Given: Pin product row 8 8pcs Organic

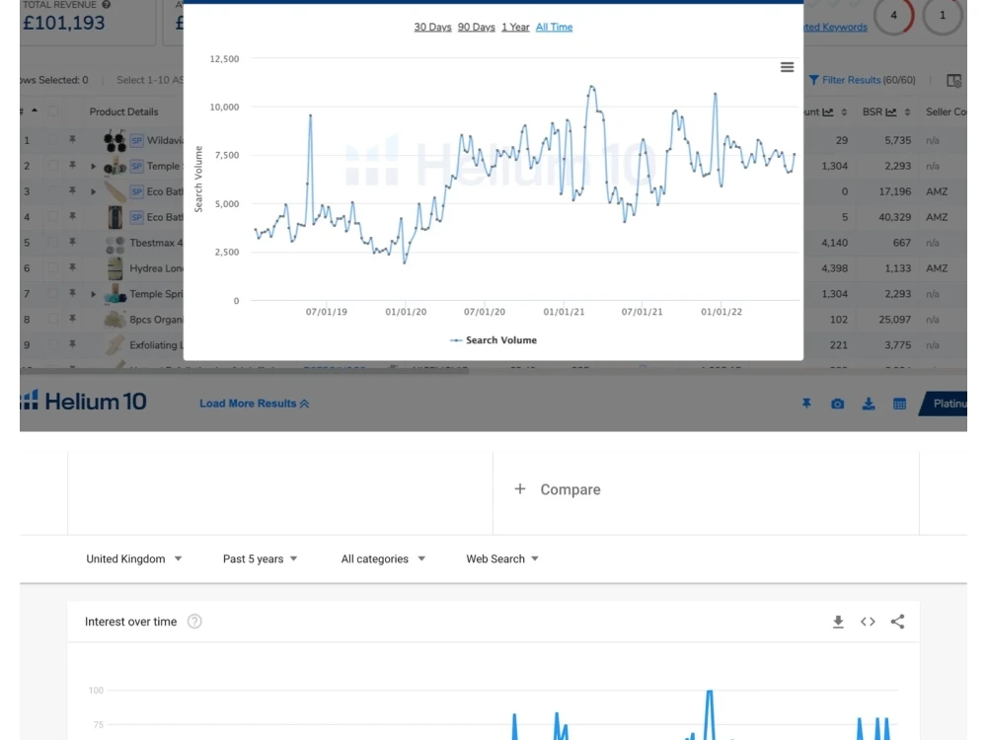Looking at the screenshot, I should point(72,319).
